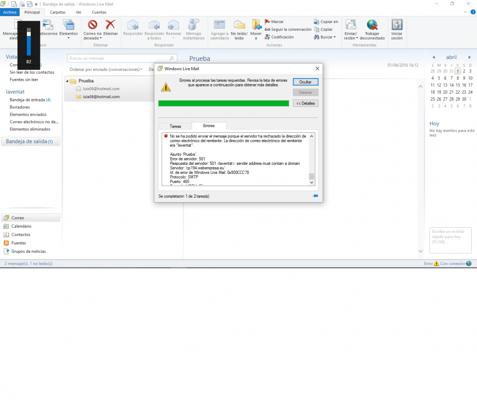Click the Buscar un mensaje search field

pyautogui.click(x=122, y=58)
